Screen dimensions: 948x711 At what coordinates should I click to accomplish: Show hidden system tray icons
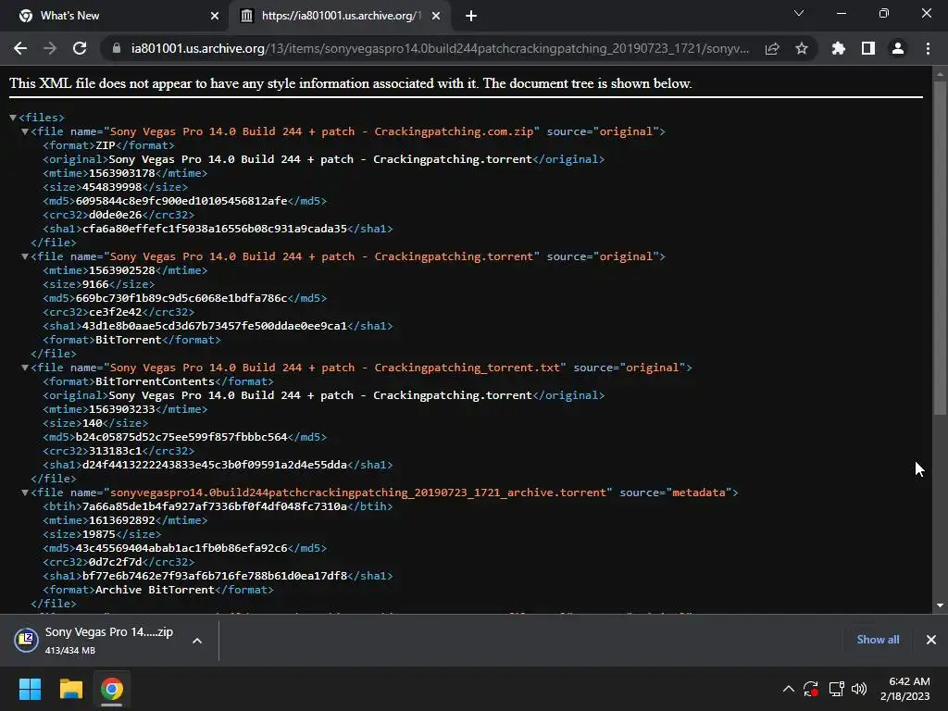click(x=789, y=689)
